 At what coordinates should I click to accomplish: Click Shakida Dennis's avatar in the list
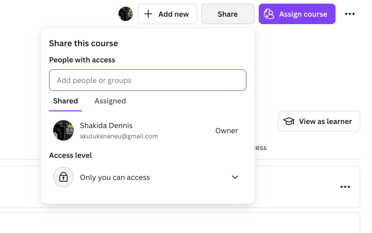coord(63,130)
